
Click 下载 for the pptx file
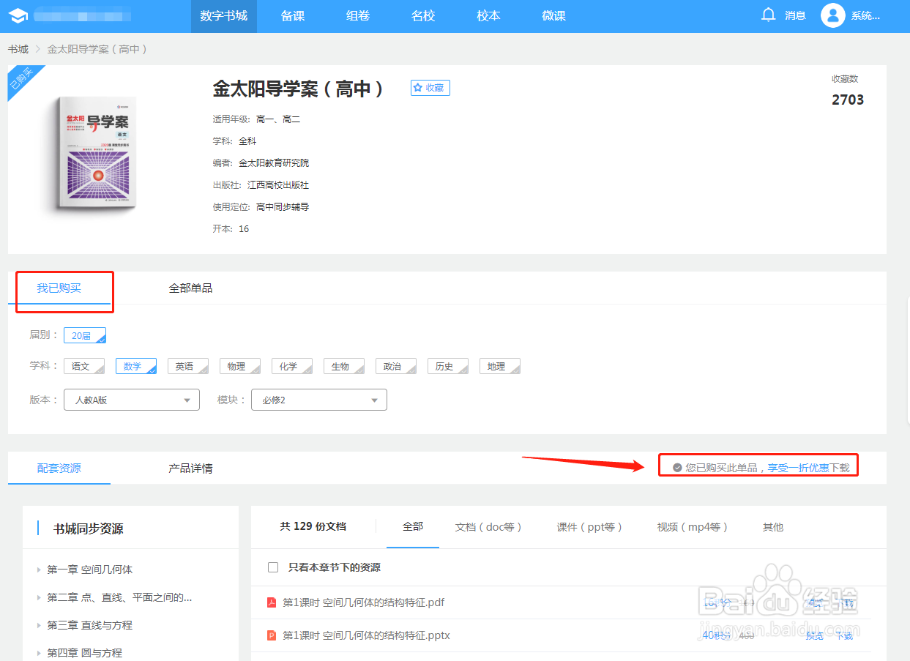(x=844, y=635)
